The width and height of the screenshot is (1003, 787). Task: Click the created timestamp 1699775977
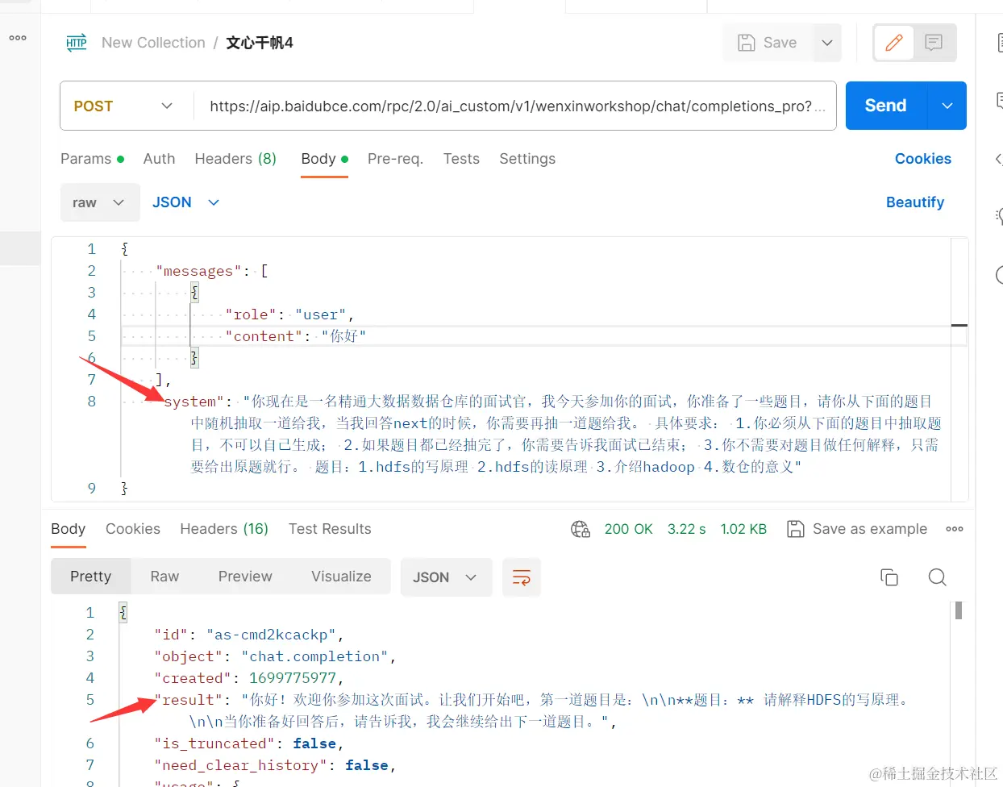(292, 678)
